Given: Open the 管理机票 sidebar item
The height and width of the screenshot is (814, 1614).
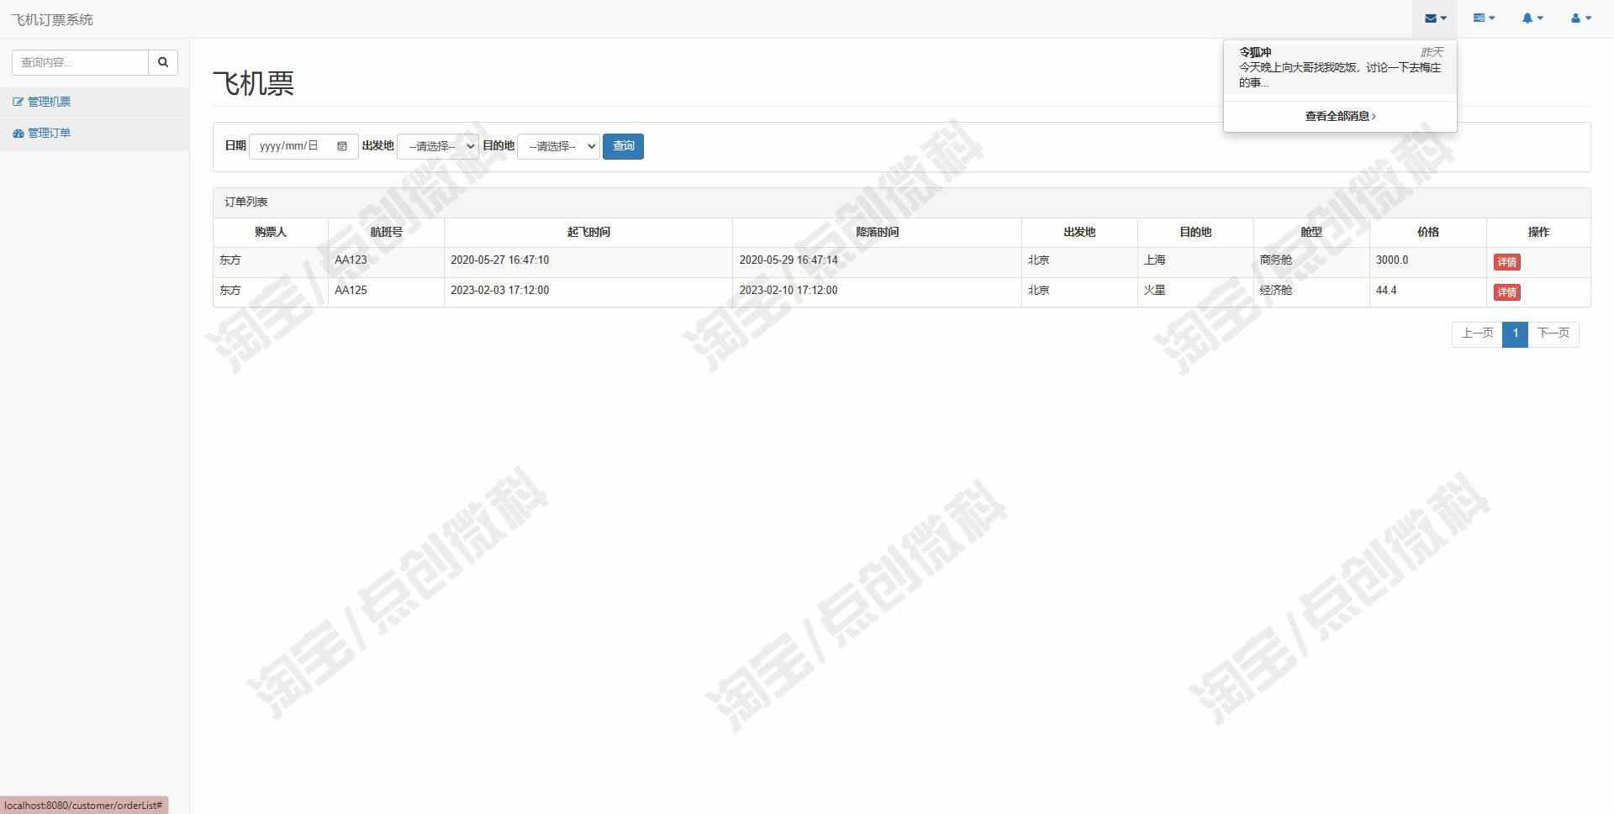Looking at the screenshot, I should (94, 102).
